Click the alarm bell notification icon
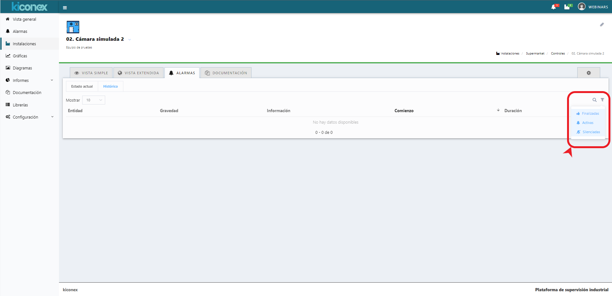Viewport: 612px width, 296px height. pos(553,7)
